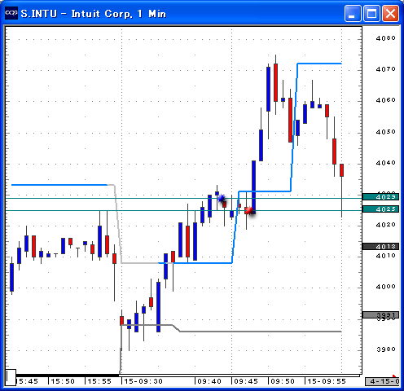This screenshot has width=404, height=391.
Task: Click the 15:55 time axis label
Action: (99, 381)
